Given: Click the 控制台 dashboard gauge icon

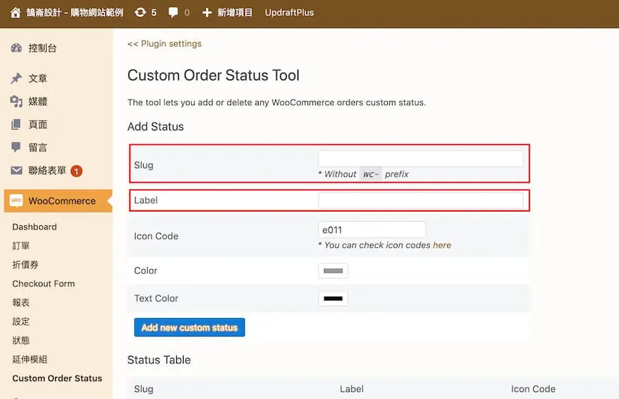Looking at the screenshot, I should pyautogui.click(x=17, y=48).
